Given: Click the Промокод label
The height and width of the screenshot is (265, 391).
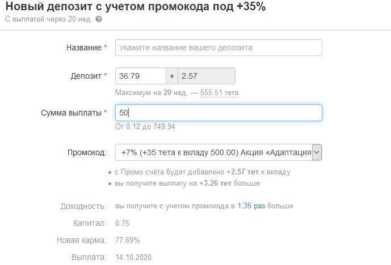Looking at the screenshot, I should tap(87, 152).
